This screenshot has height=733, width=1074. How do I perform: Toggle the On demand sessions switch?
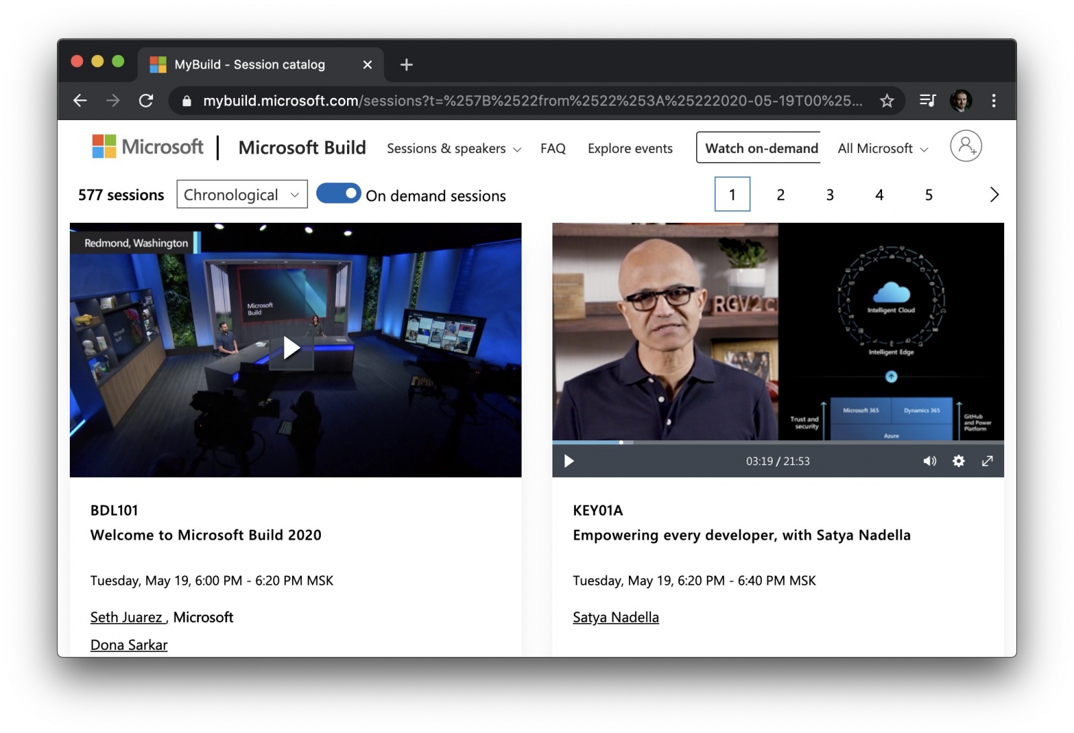point(338,193)
